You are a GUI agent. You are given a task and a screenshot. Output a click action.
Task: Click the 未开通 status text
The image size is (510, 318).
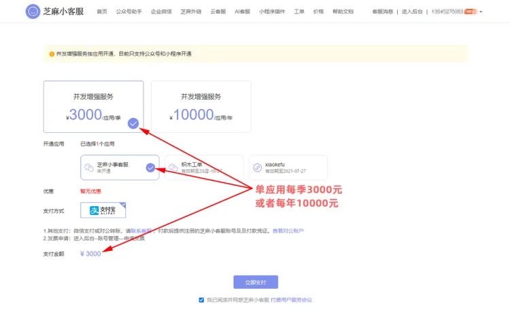tap(103, 171)
